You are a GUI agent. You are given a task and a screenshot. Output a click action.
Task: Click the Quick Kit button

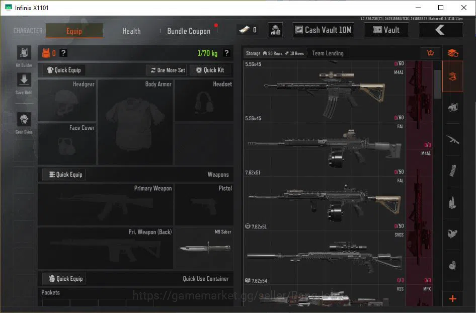click(x=210, y=70)
